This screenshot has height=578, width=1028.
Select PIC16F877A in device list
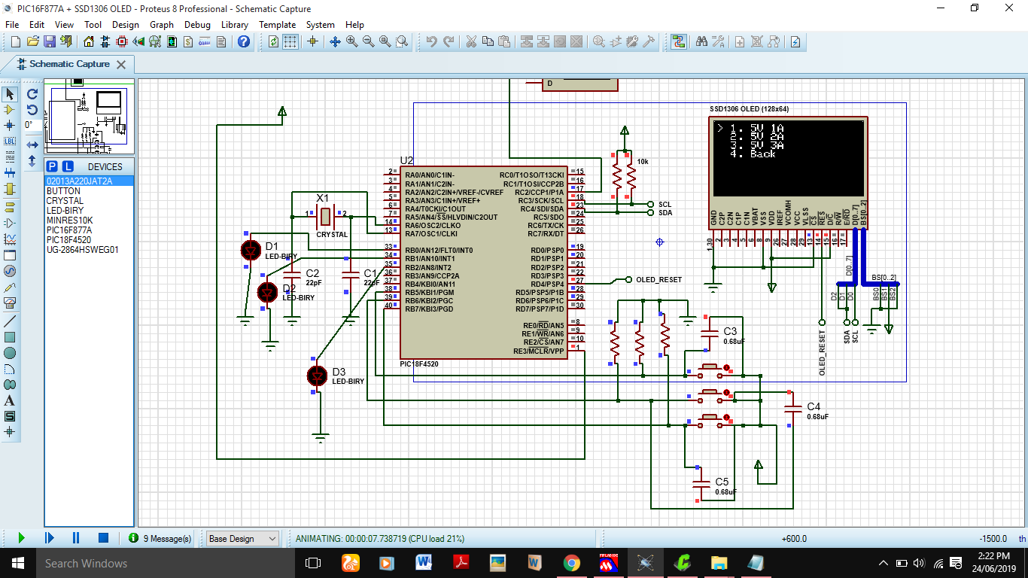click(x=89, y=230)
